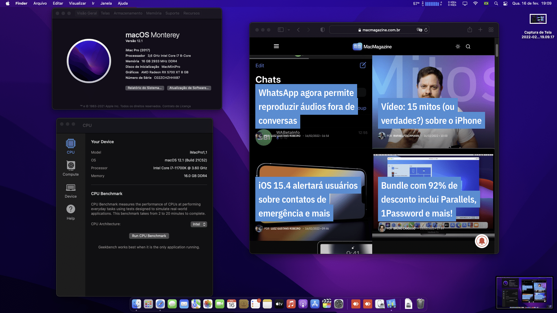Click the App Store icon in Dock
Image resolution: width=557 pixels, height=313 pixels.
point(315,304)
